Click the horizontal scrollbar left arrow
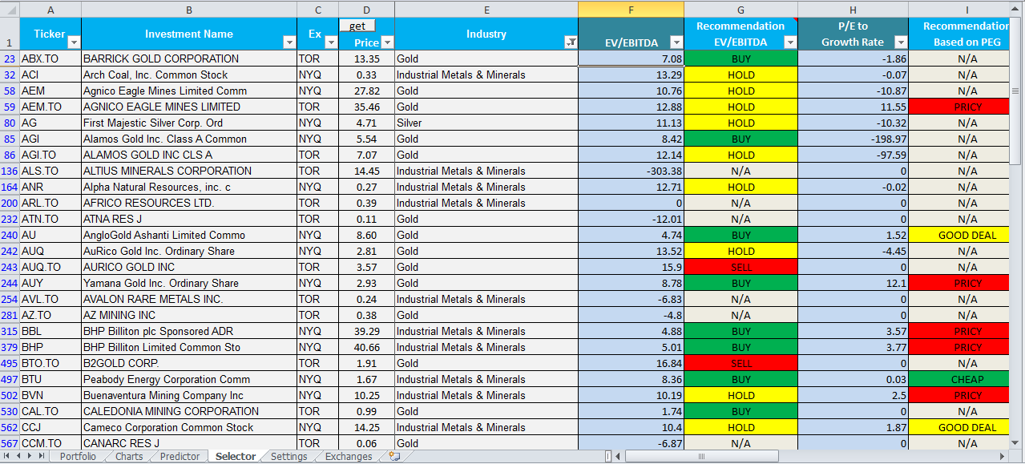The width and height of the screenshot is (1025, 464). pos(619,457)
